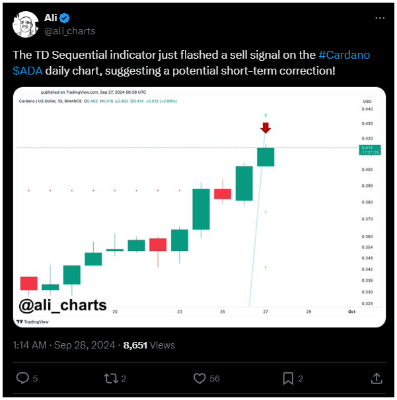This screenshot has height=400, width=397.
Task: Click the 8,651 Views count
Action: click(149, 345)
